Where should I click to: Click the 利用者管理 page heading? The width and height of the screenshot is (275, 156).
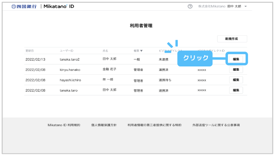[x=141, y=26]
